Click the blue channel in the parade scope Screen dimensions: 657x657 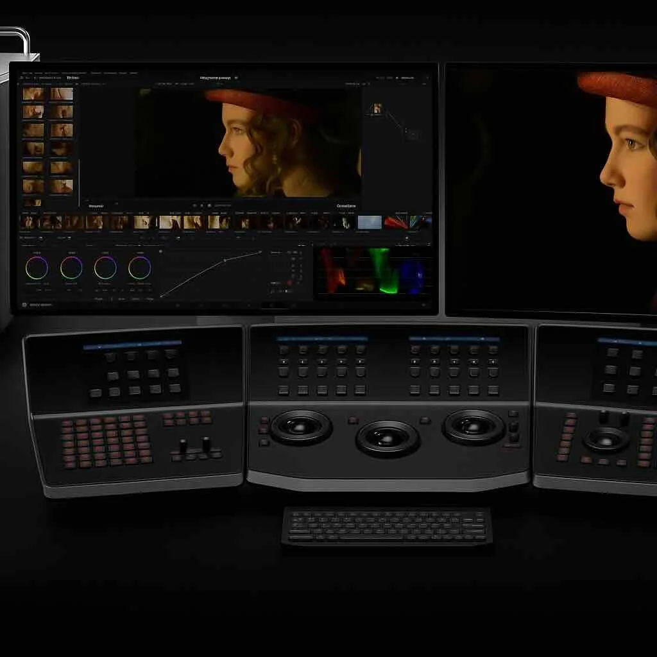(413, 277)
